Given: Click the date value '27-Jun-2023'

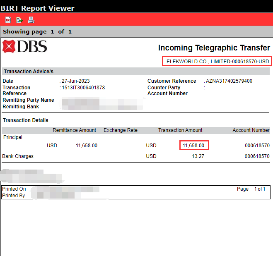Looking at the screenshot, I should pyautogui.click(x=75, y=81).
